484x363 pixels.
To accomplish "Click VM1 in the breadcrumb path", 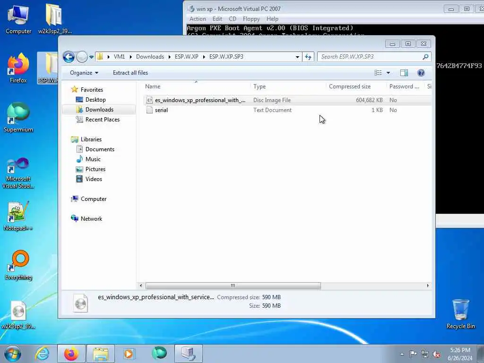I will [x=119, y=57].
